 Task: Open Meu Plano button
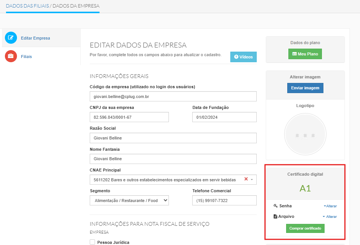(x=305, y=54)
